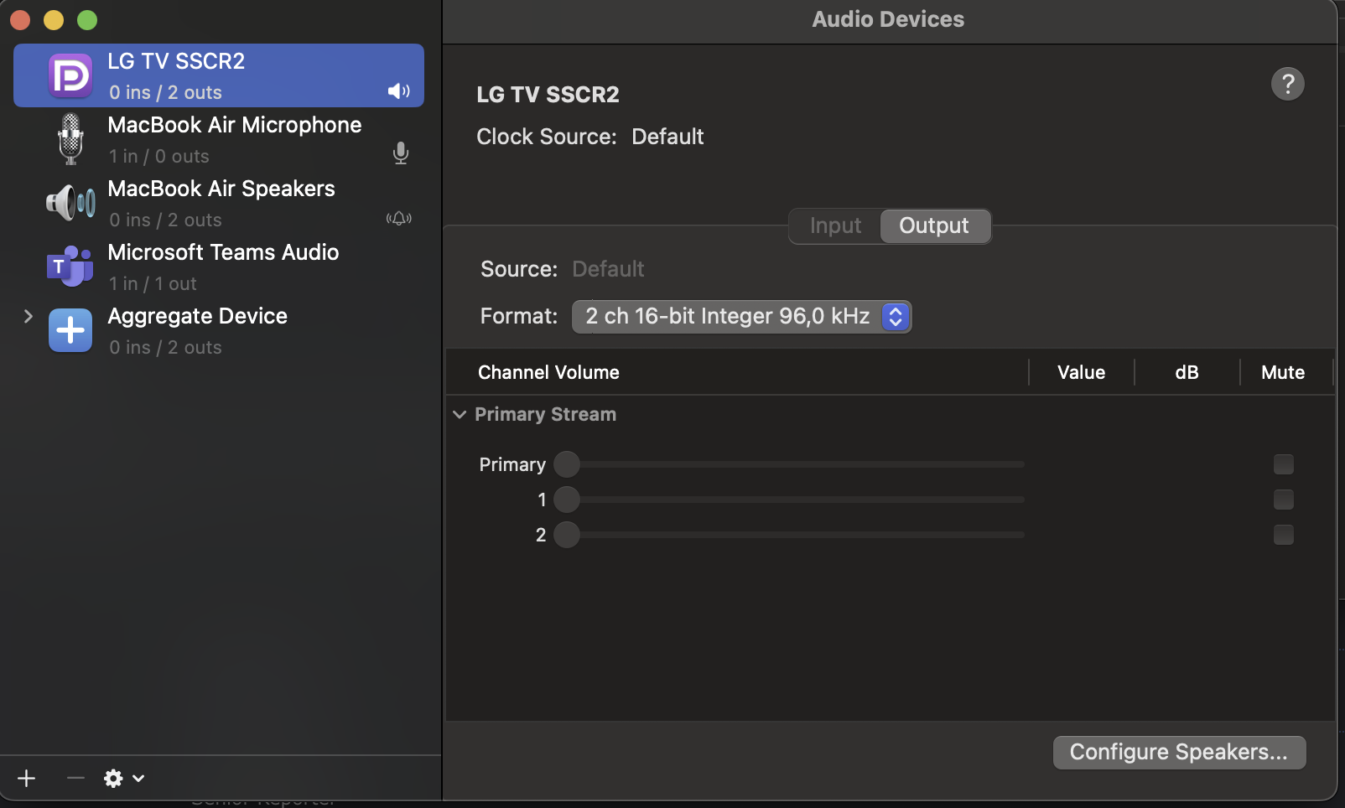Toggle mute checkbox for channel 1
Screen dimensions: 1345x808
pos(1283,500)
